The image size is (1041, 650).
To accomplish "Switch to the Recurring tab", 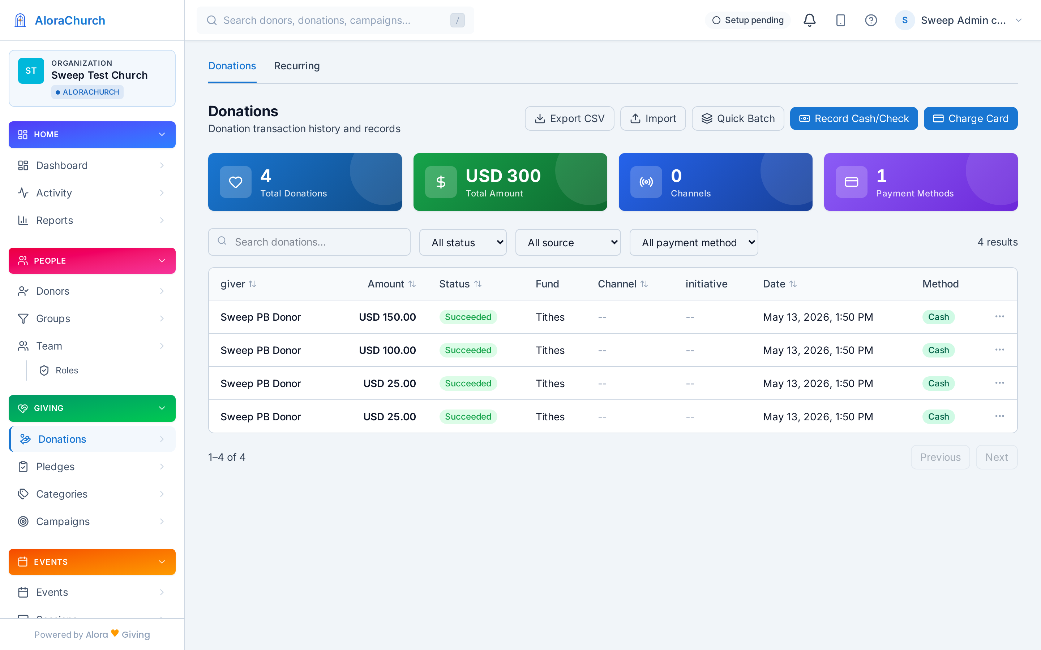I will point(297,66).
